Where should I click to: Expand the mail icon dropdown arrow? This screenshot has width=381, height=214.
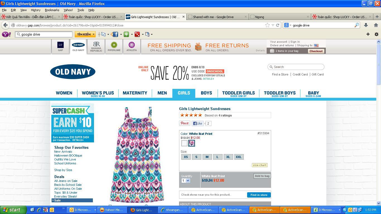point(108,34)
